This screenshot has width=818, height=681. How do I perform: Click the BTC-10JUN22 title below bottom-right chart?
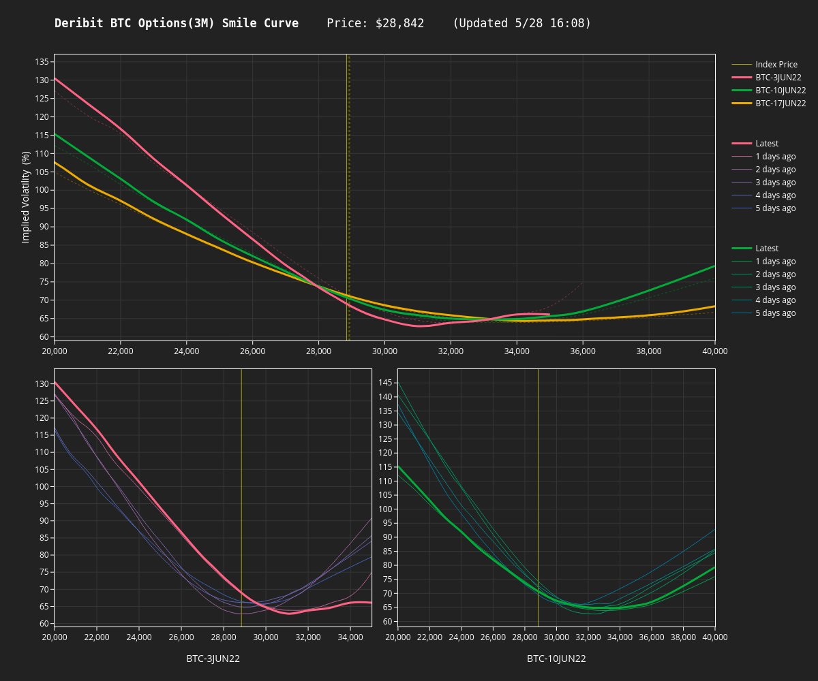[556, 659]
